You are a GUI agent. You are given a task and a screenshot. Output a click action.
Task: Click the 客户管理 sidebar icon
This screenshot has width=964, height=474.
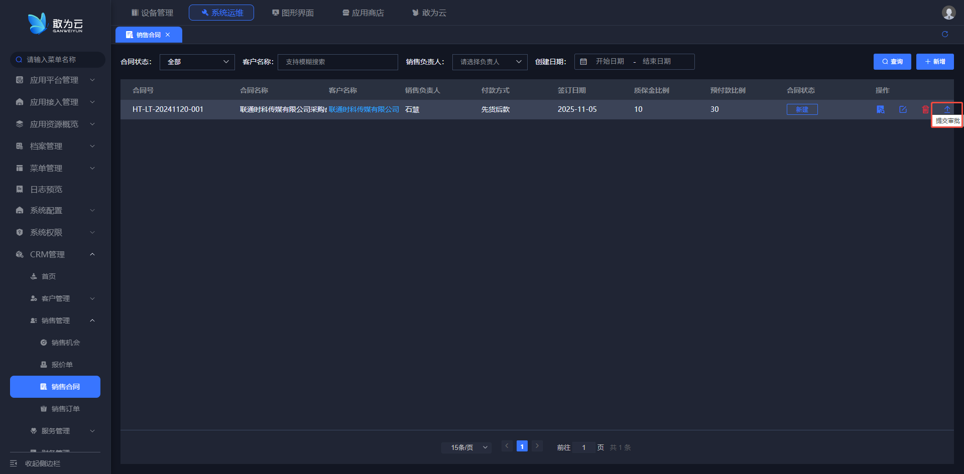(34, 298)
